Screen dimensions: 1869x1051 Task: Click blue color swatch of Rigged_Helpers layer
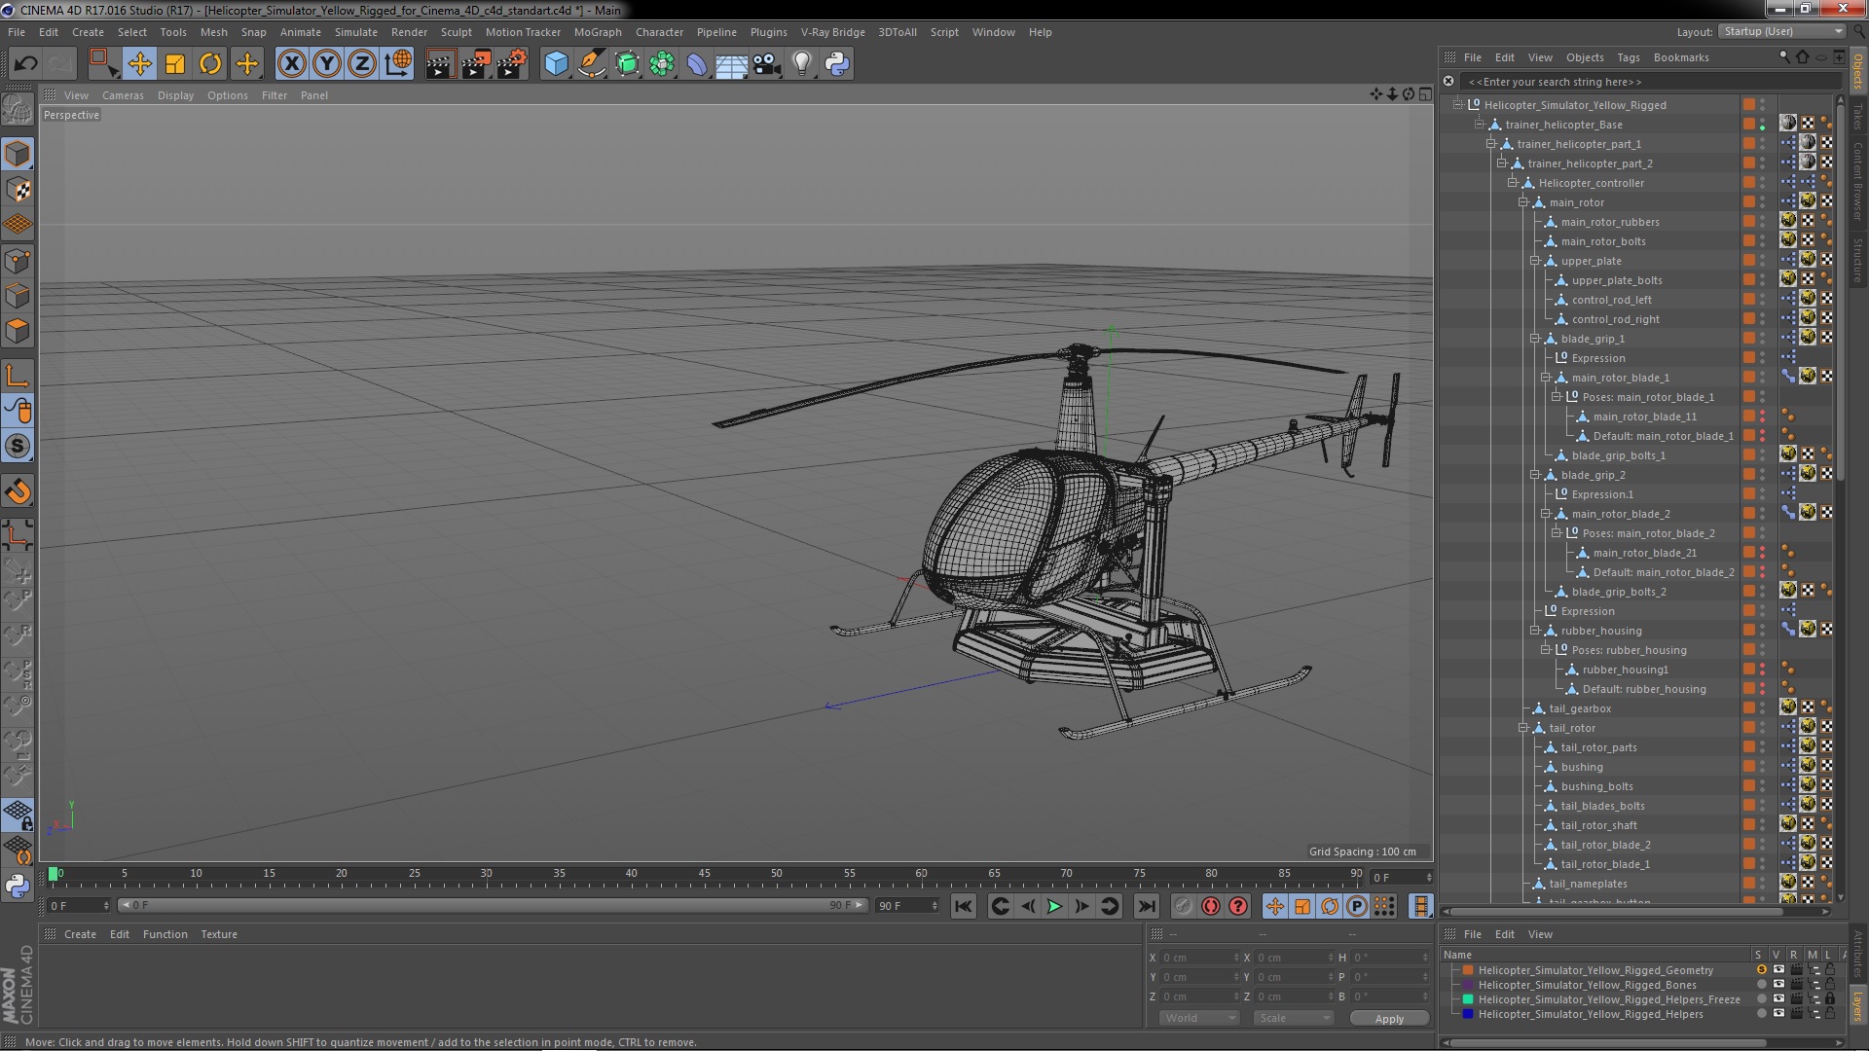tap(1468, 1014)
